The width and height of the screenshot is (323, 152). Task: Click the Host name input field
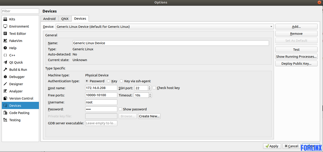click(101, 88)
